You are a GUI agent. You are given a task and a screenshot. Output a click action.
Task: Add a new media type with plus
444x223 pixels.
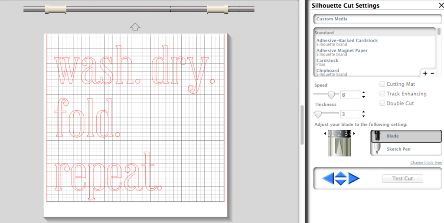pyautogui.click(x=425, y=73)
